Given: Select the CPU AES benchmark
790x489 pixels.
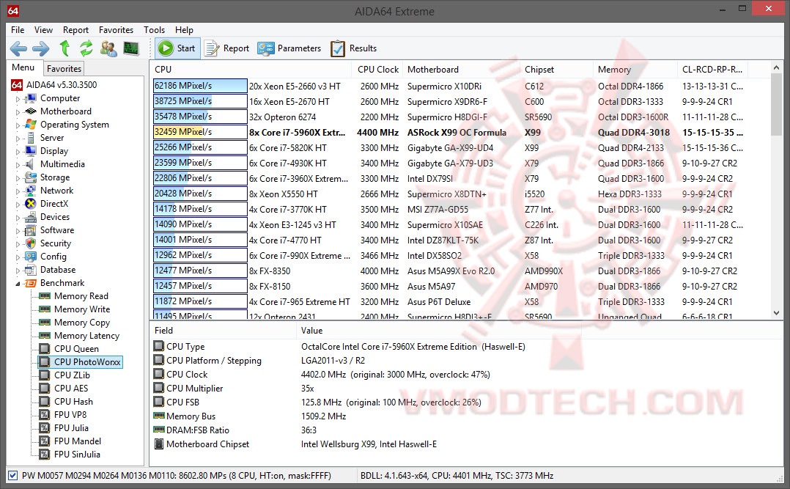Looking at the screenshot, I should [x=71, y=388].
